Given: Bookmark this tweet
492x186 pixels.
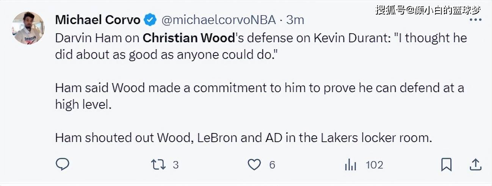Looking at the screenshot, I should (x=446, y=164).
